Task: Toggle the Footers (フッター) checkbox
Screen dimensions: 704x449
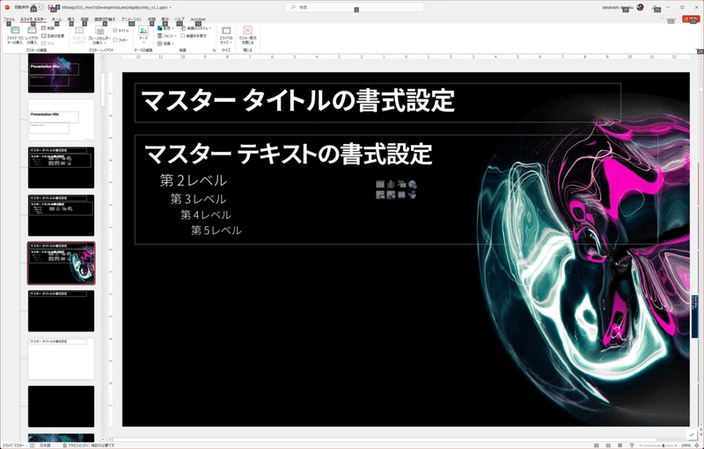Action: coord(121,40)
